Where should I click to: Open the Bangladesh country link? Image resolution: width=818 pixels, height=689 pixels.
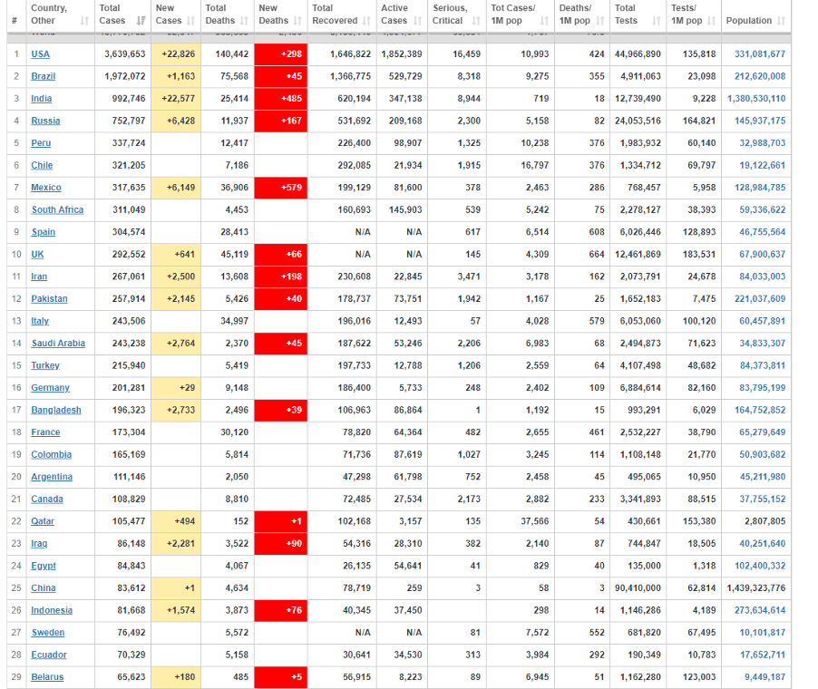(x=56, y=410)
